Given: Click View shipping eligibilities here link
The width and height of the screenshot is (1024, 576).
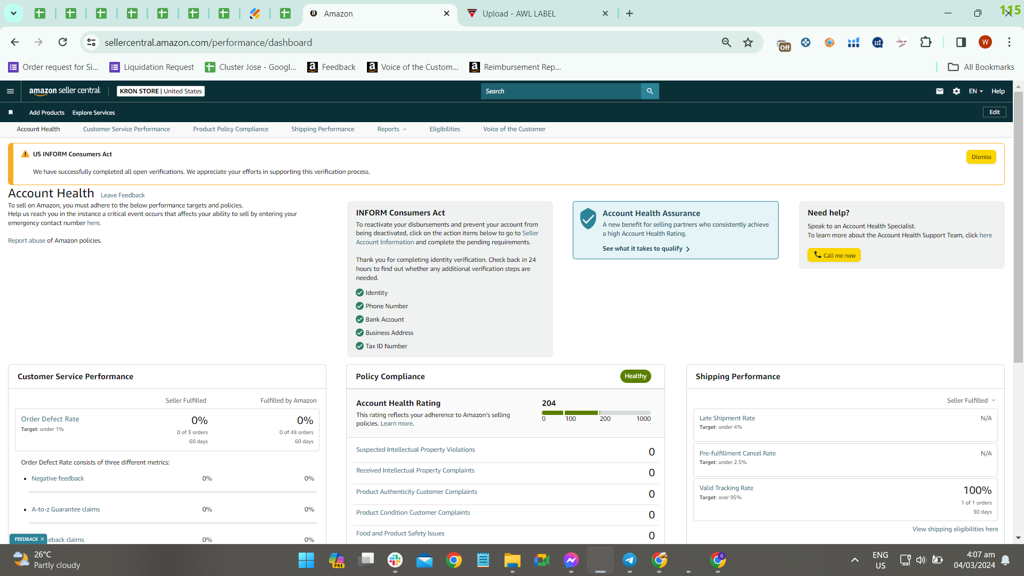Looking at the screenshot, I should click(x=955, y=529).
